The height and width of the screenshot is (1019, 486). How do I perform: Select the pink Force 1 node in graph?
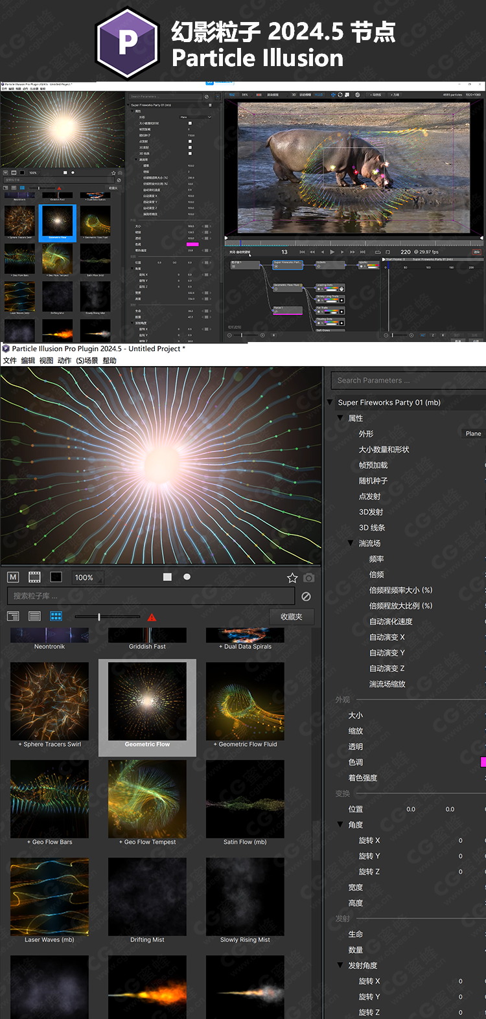[287, 310]
